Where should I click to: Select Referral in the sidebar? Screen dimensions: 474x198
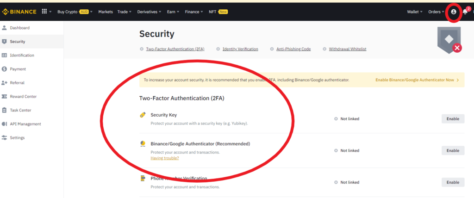(x=17, y=83)
